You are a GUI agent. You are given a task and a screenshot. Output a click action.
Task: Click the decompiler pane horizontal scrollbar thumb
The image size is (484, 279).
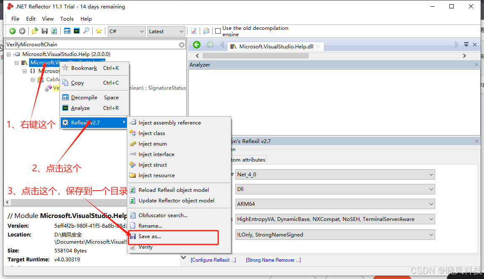pyautogui.click(x=256, y=56)
